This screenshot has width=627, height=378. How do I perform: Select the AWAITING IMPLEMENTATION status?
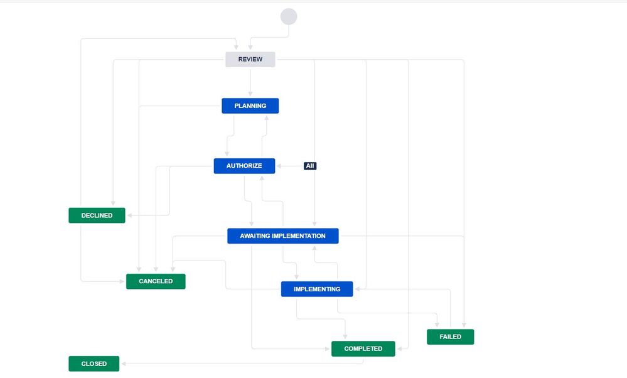coord(282,236)
